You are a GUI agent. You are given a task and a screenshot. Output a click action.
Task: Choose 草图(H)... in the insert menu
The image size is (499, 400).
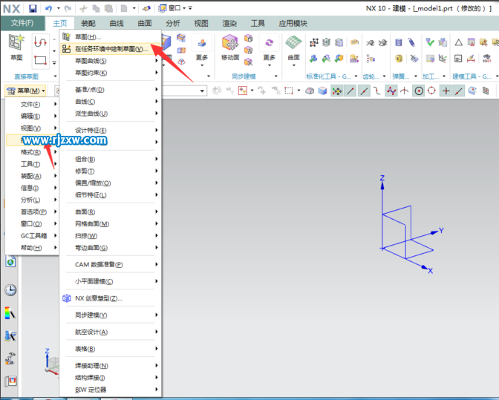[110, 37]
